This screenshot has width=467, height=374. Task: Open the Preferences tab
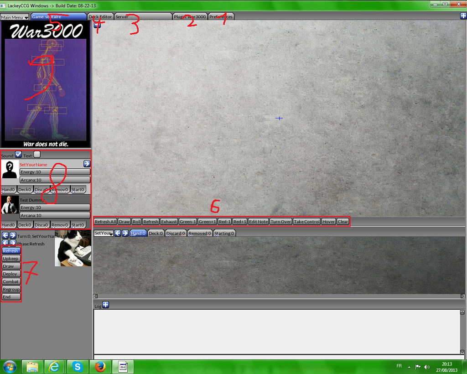221,17
